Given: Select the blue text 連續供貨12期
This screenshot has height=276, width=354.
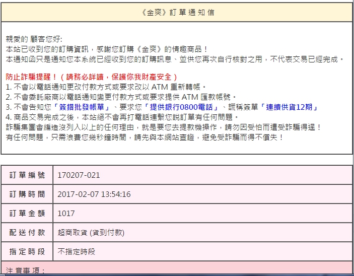Looking at the screenshot, I should (x=289, y=107).
